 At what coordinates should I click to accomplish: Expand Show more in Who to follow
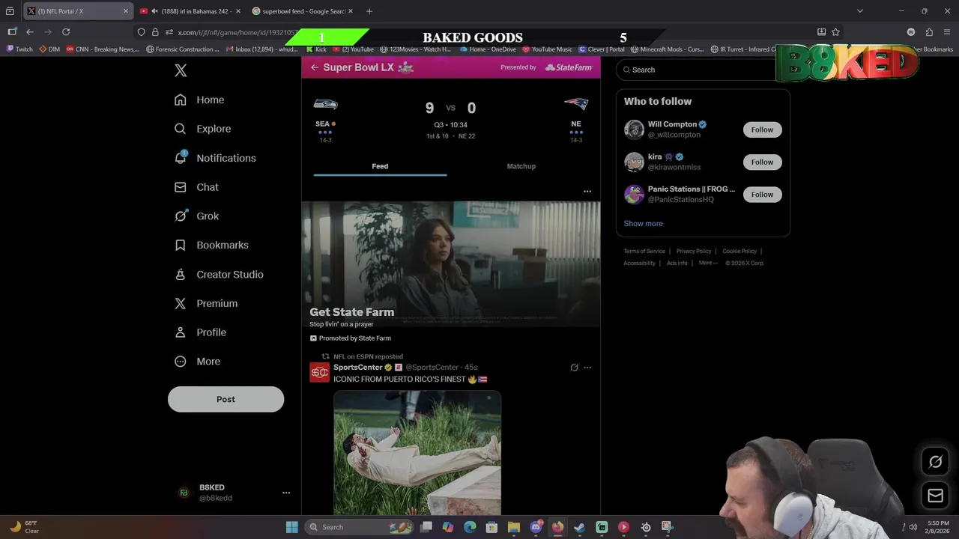[x=643, y=223]
